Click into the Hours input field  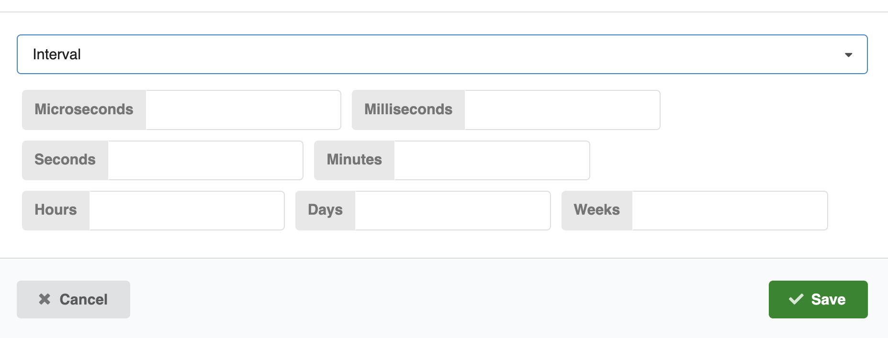click(187, 211)
